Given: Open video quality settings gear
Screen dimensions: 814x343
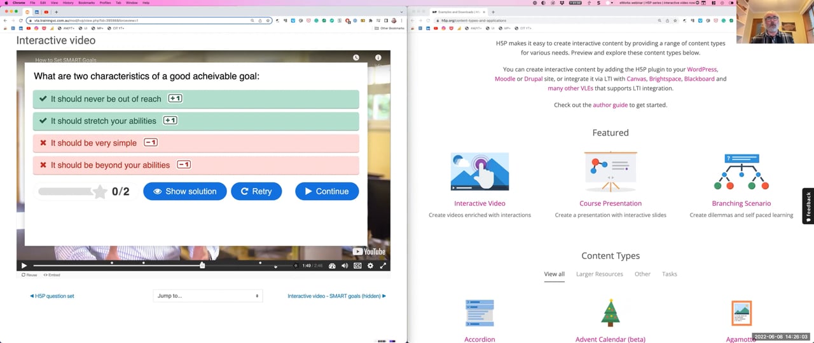Looking at the screenshot, I should click(x=370, y=266).
